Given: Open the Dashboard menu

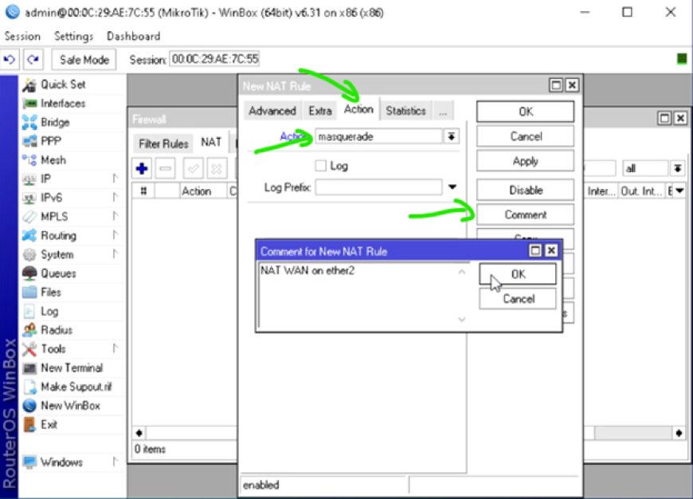Looking at the screenshot, I should click(134, 37).
